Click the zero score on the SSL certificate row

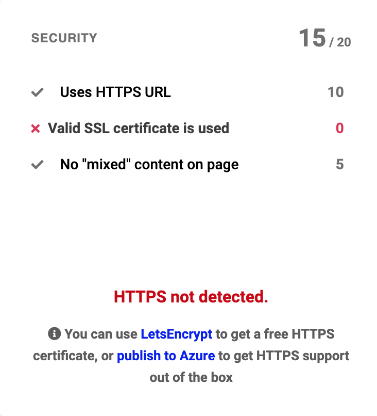[339, 128]
